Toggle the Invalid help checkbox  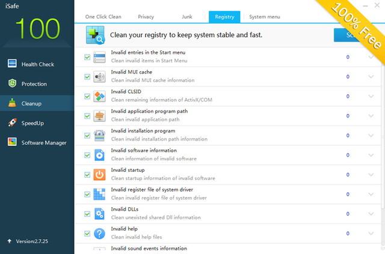click(x=87, y=234)
